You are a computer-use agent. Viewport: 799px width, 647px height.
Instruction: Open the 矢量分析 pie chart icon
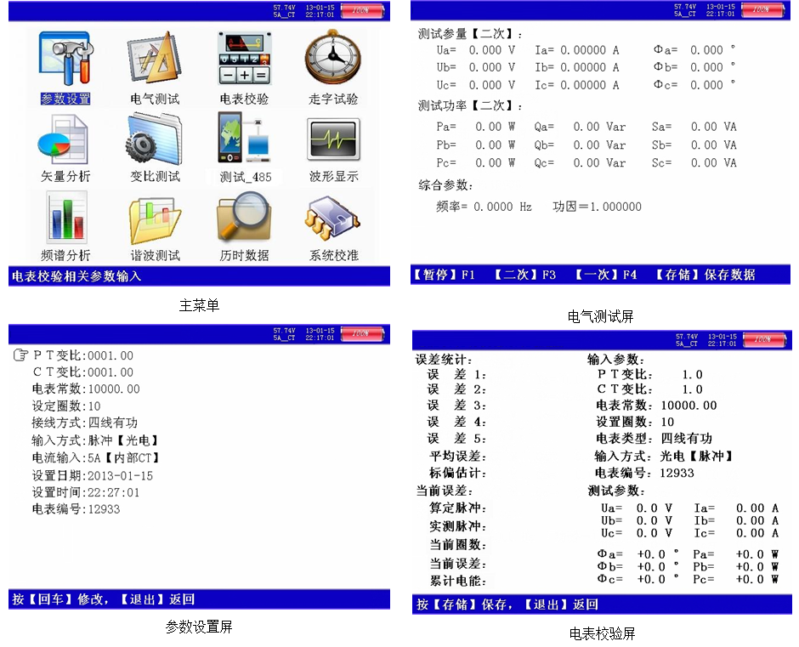[65, 139]
